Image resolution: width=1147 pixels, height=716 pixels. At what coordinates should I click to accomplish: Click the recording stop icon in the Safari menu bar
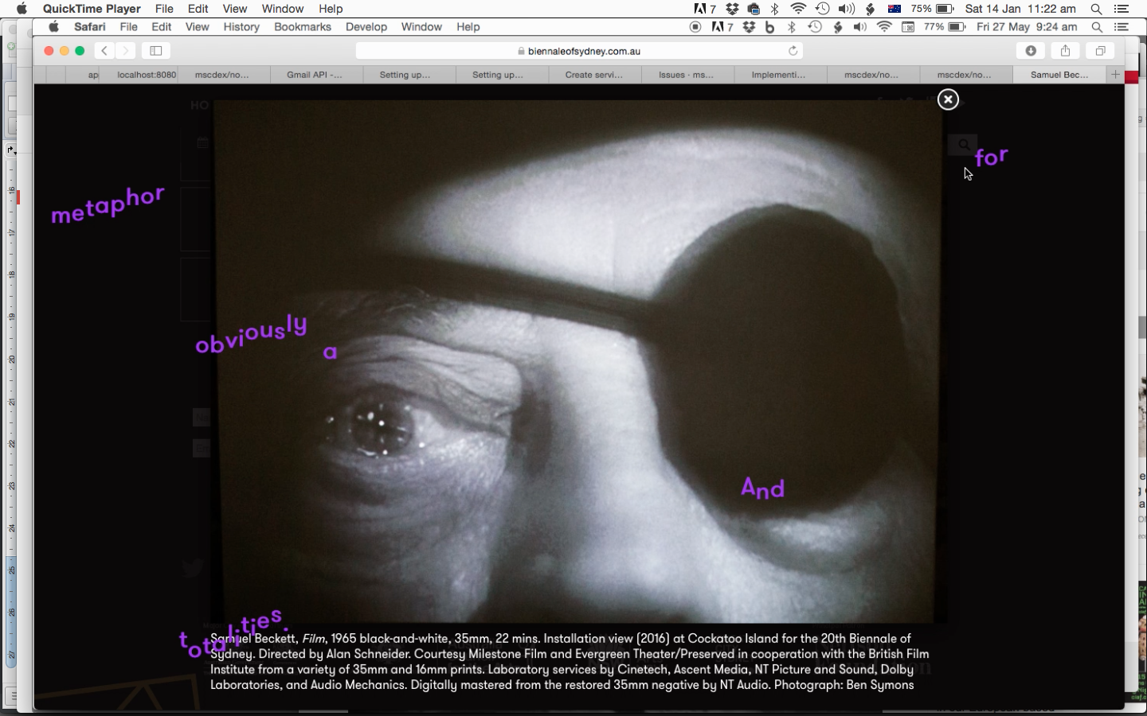click(695, 27)
